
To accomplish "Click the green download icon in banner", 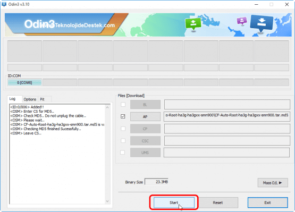I will (x=193, y=24).
